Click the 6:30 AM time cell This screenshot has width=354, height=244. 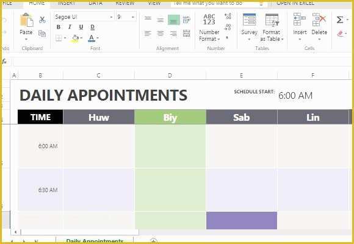coord(40,190)
